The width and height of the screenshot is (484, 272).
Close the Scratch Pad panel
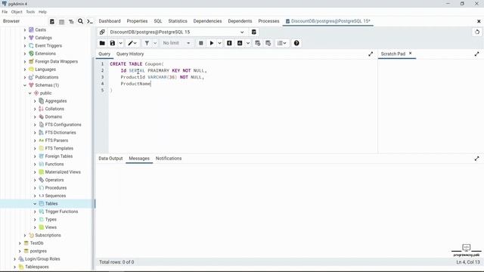pos(410,54)
